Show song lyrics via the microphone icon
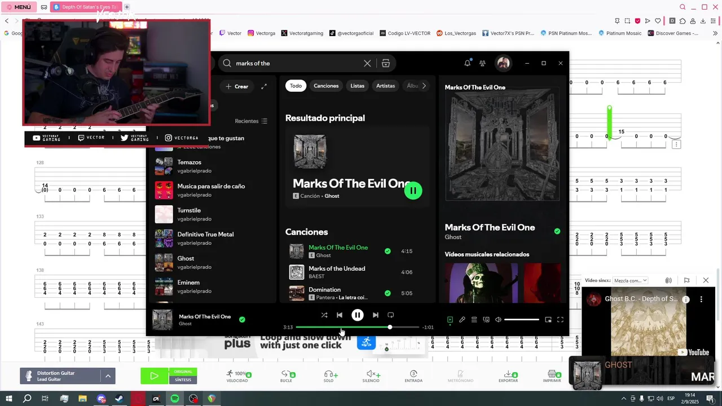This screenshot has width=722, height=406. point(462,320)
